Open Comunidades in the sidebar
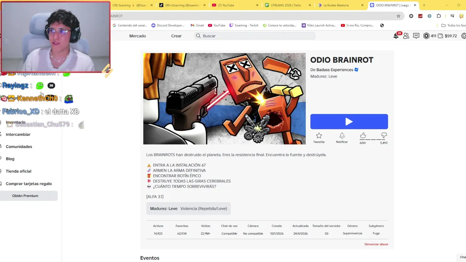 point(19,147)
